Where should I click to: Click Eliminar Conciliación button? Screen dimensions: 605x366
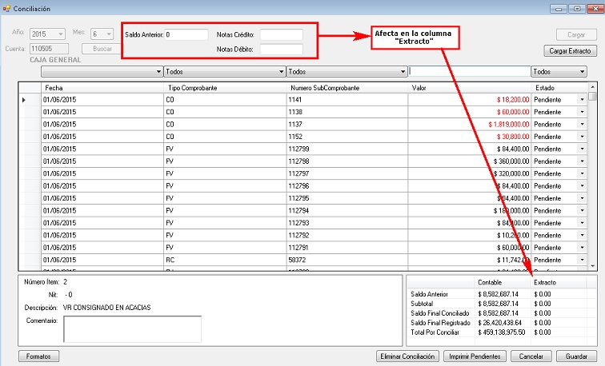pos(407,356)
